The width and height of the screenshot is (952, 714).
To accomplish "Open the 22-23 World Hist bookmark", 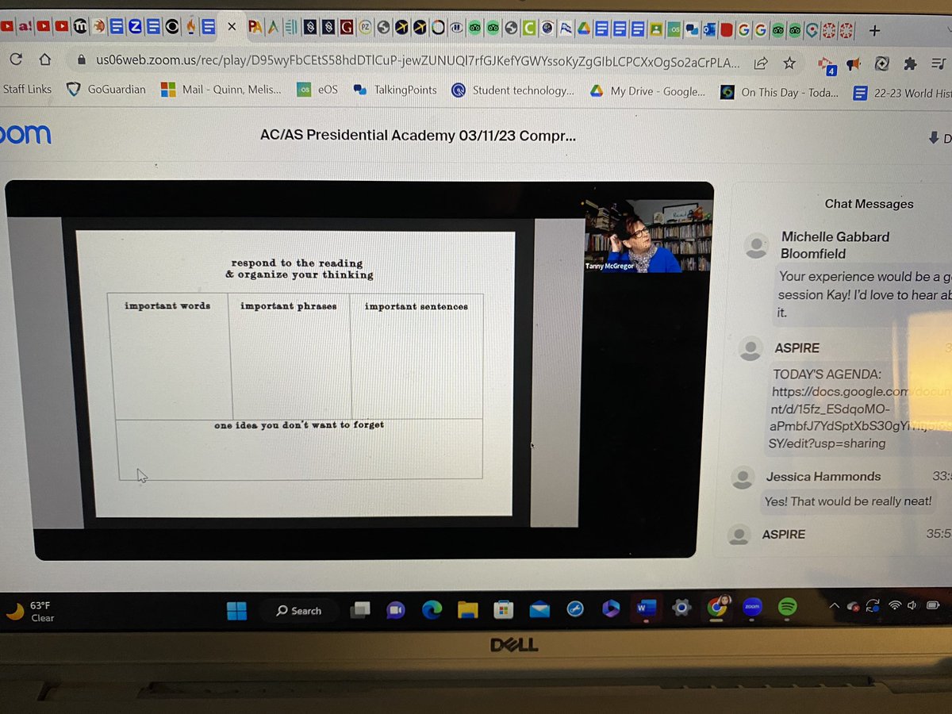I will (x=902, y=93).
